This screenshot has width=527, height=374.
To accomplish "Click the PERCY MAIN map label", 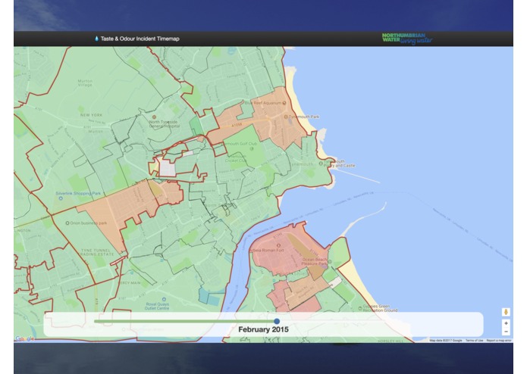I will [x=130, y=282].
